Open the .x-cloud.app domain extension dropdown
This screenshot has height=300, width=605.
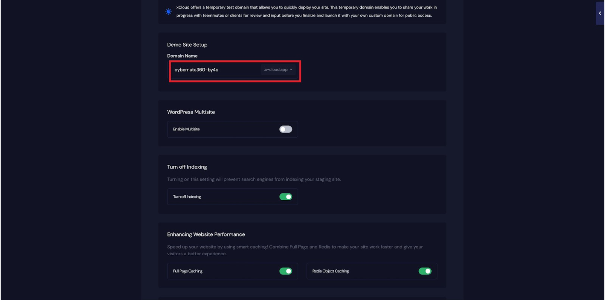pos(278,69)
